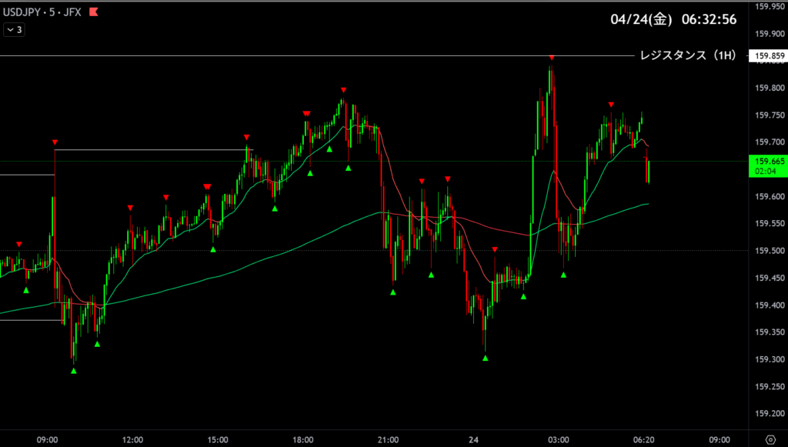Click the 24 date label on time axis
This screenshot has width=788, height=447.
coord(473,439)
